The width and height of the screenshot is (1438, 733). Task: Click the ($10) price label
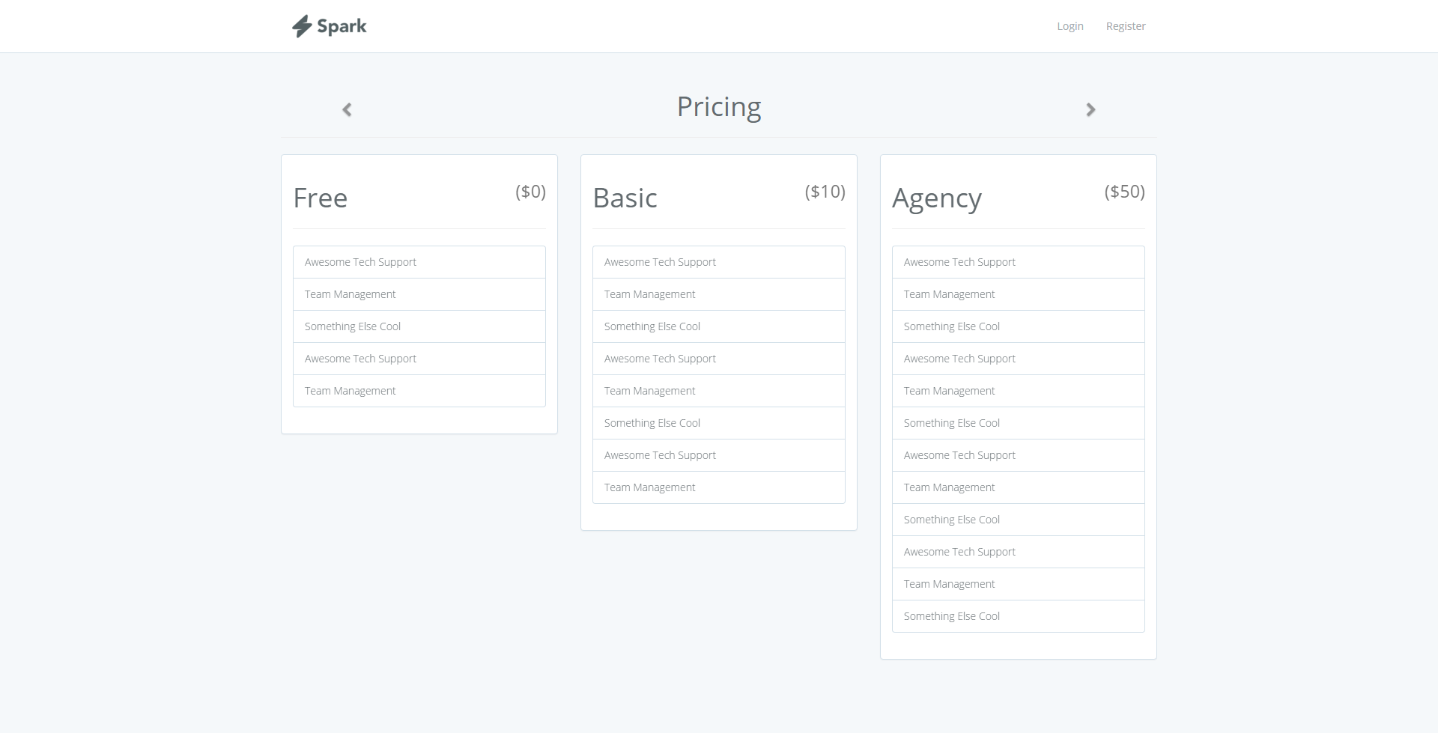point(825,192)
